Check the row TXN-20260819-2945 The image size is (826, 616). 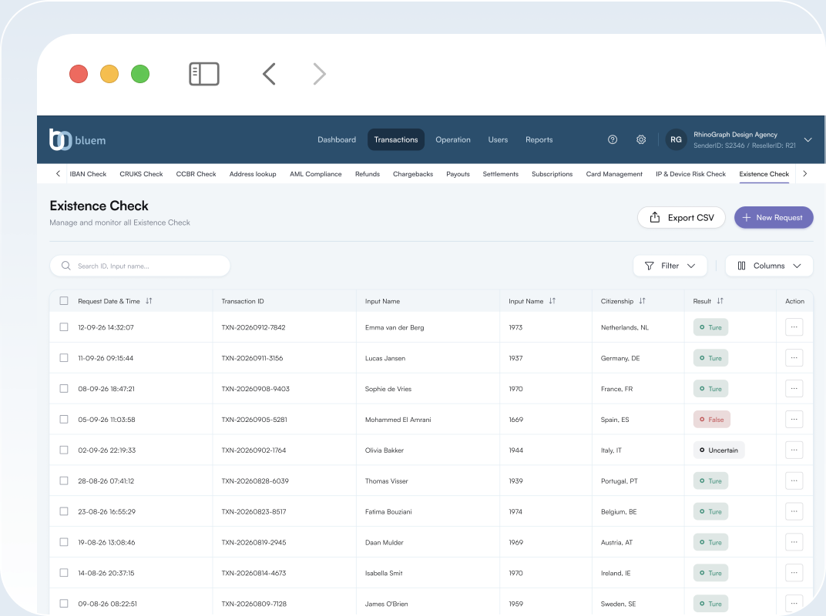(x=64, y=542)
